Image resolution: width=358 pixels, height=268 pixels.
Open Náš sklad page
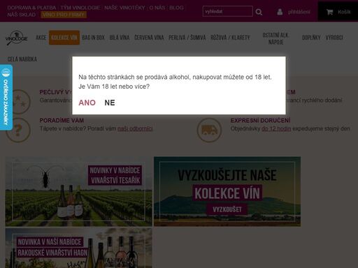pyautogui.click(x=21, y=15)
